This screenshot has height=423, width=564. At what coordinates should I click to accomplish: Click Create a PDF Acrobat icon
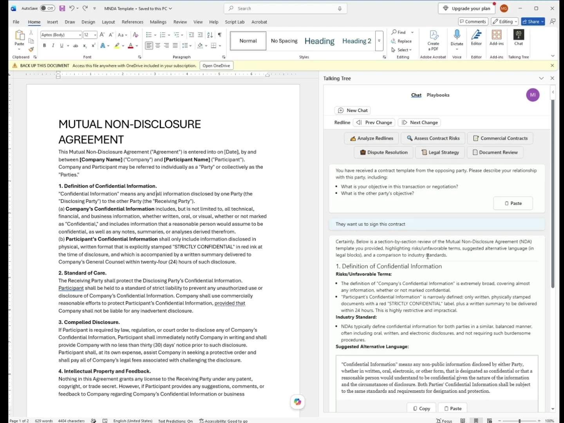pyautogui.click(x=433, y=40)
